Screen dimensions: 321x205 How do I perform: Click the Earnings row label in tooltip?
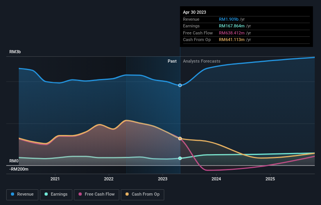[191, 26]
